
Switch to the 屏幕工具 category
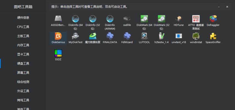click(23, 73)
